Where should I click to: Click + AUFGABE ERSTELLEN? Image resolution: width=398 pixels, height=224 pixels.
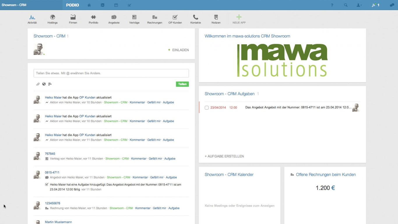pyautogui.click(x=224, y=156)
